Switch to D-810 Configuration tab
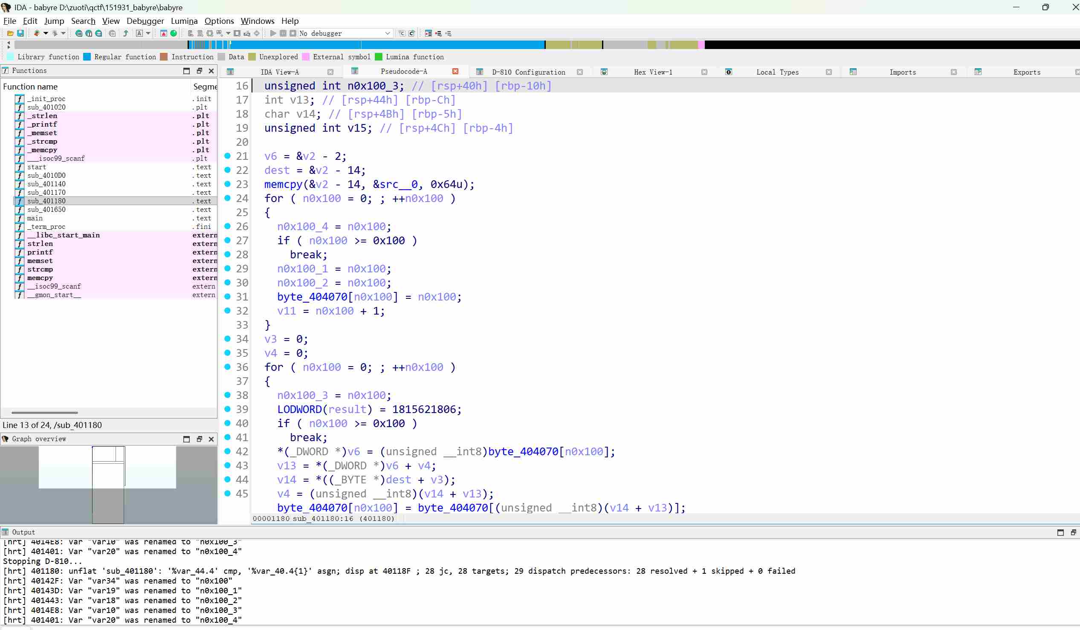This screenshot has width=1080, height=630. point(528,72)
